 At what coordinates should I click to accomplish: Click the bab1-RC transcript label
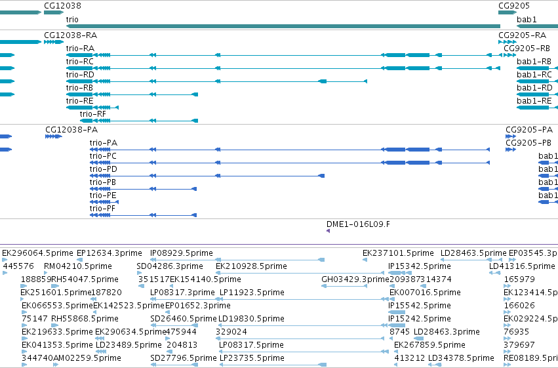[x=534, y=75]
